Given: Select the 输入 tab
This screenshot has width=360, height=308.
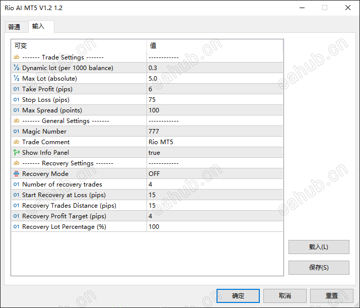Looking at the screenshot, I should point(41,26).
